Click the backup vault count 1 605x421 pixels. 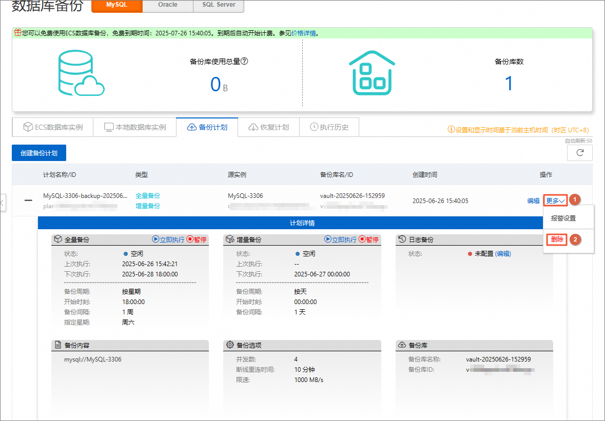(x=509, y=83)
